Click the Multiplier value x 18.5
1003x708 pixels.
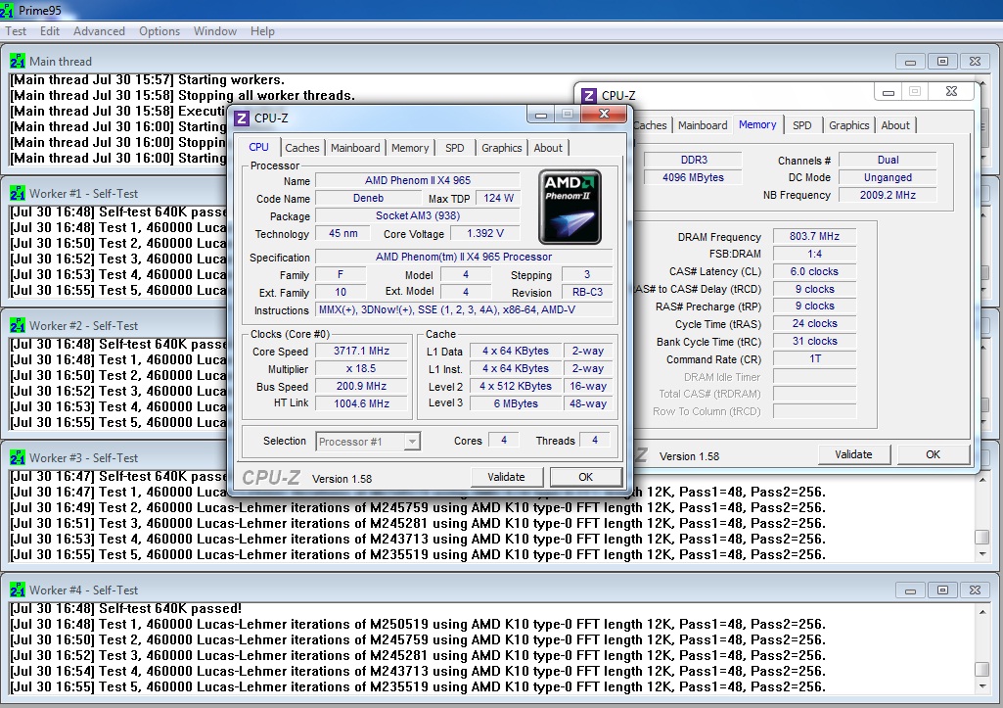[x=361, y=369]
